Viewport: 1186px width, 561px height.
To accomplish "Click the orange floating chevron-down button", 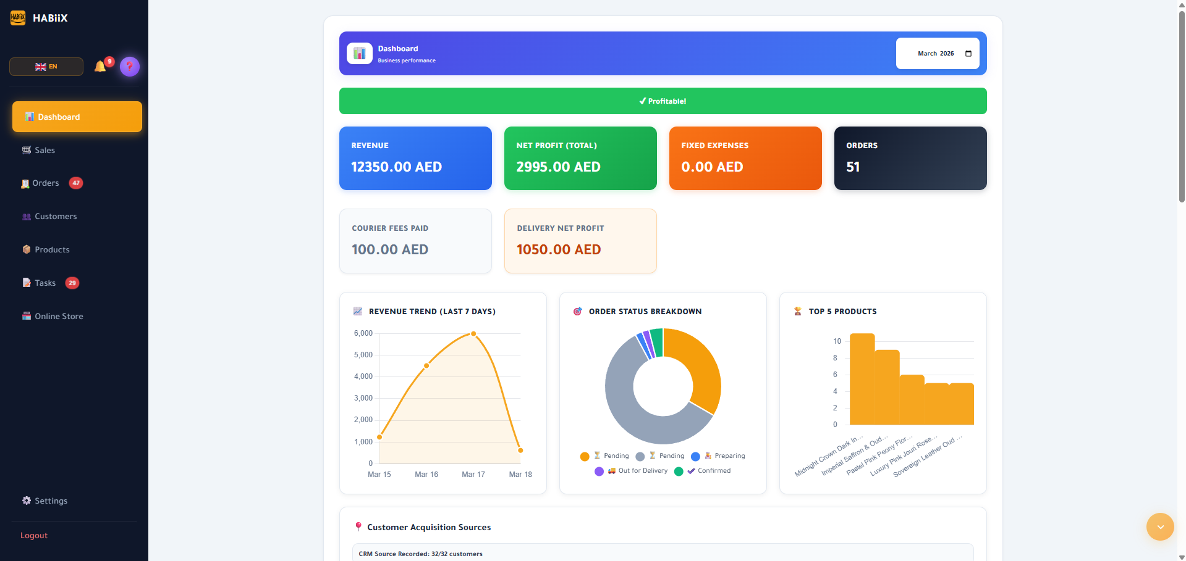I will pos(1160,526).
